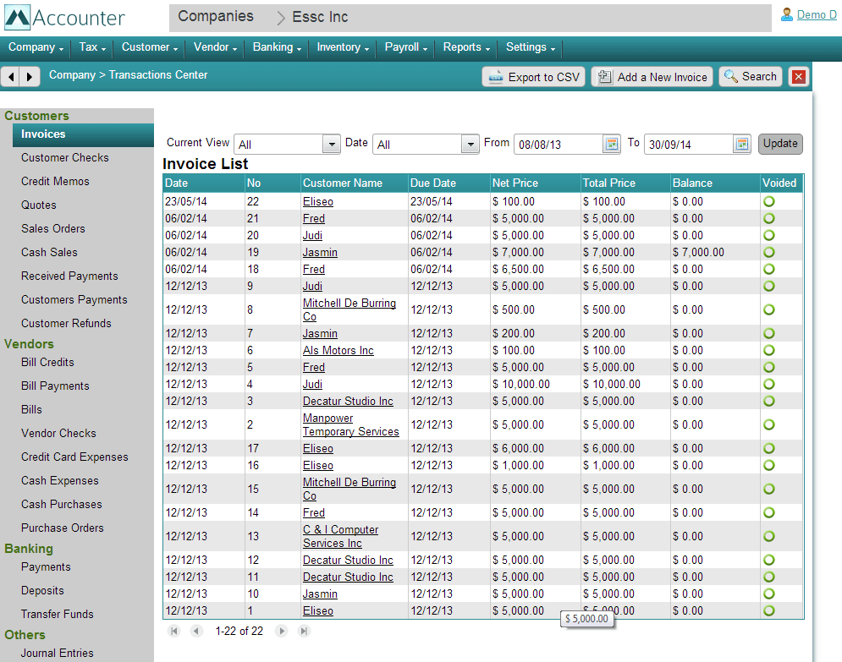The width and height of the screenshot is (842, 662).
Task: Jump to first page of invoices
Action: [x=174, y=631]
